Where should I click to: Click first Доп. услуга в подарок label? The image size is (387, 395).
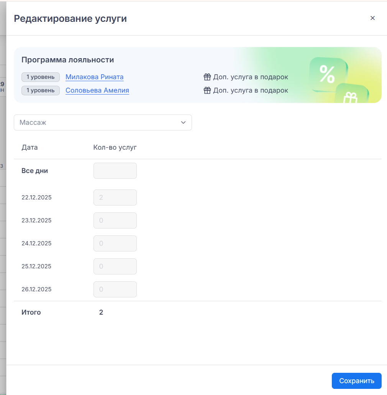click(251, 77)
